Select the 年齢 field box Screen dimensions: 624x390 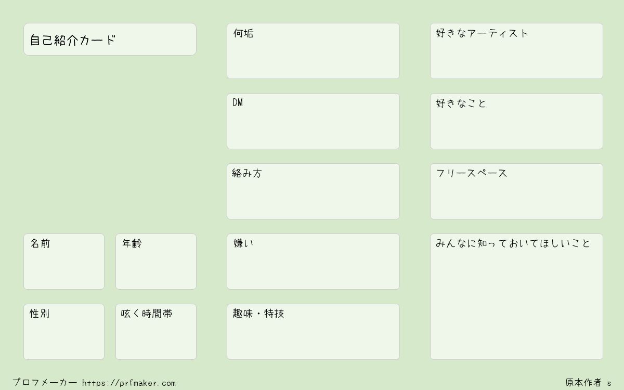point(156,262)
